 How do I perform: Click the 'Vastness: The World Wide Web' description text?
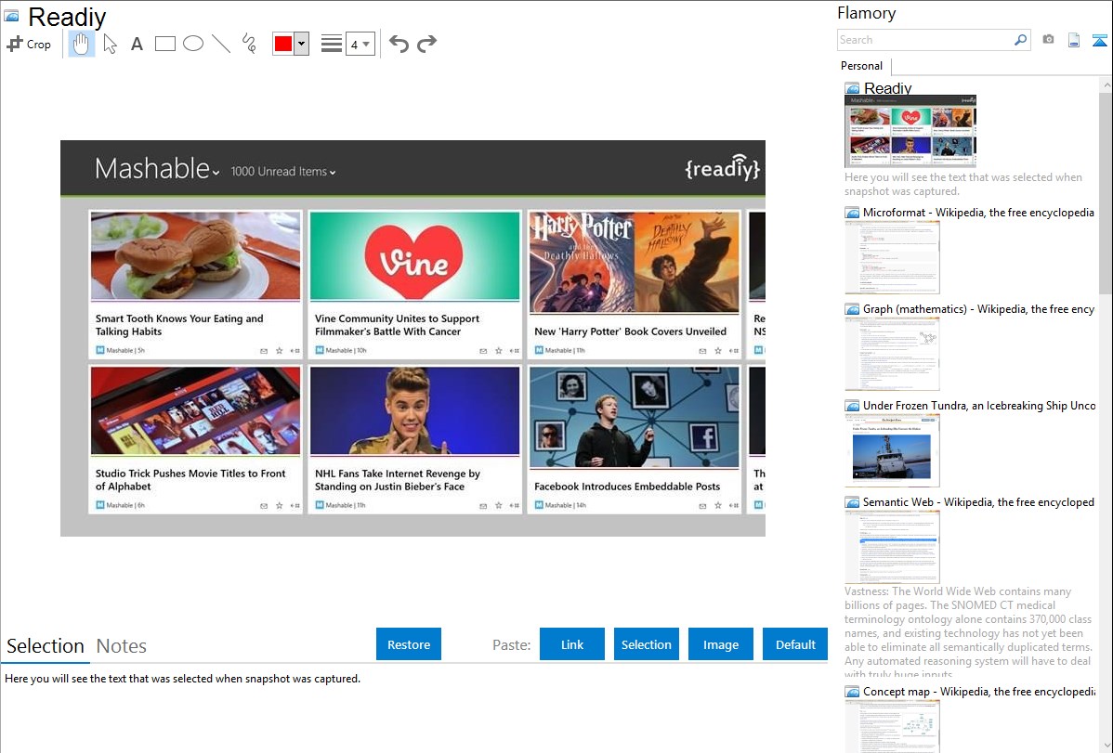tap(968, 632)
